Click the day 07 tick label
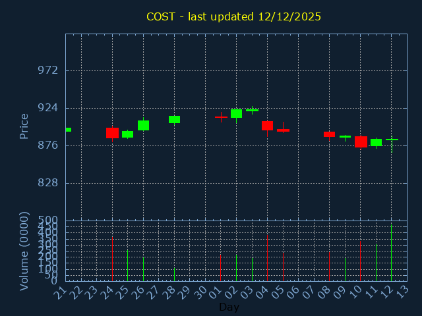 309,293
